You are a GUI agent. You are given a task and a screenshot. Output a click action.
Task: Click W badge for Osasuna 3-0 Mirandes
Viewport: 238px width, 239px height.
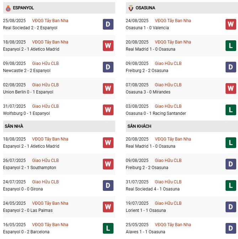(231, 88)
